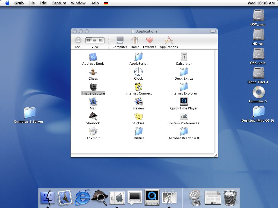Open the Help menu
Screen dimensions: 278x208
pyautogui.click(x=94, y=3)
